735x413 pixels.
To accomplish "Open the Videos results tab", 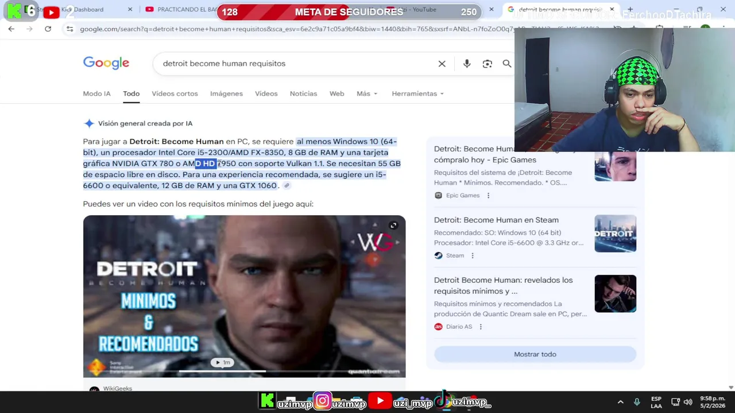I will [x=266, y=93].
